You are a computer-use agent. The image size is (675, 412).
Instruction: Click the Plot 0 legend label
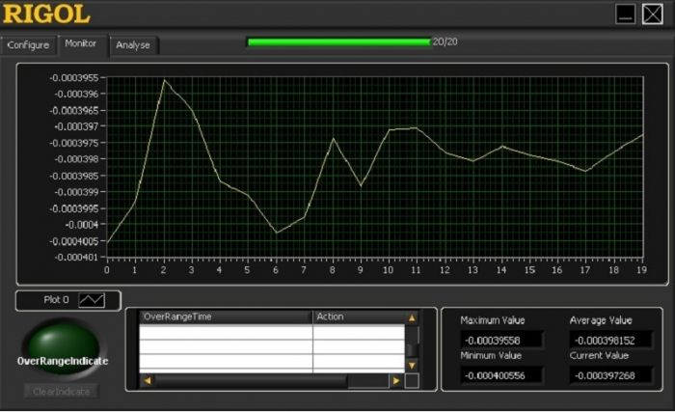[57, 301]
